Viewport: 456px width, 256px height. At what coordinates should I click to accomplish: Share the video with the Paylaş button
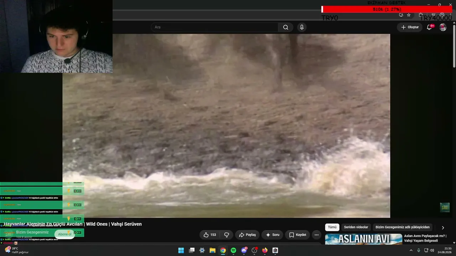(x=247, y=235)
